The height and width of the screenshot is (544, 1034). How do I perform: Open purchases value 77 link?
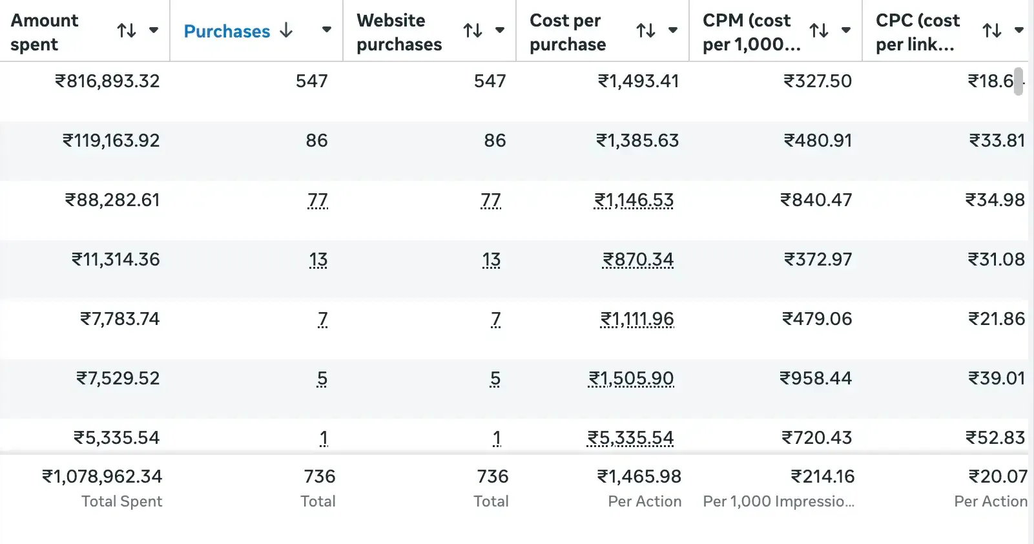[x=318, y=200]
